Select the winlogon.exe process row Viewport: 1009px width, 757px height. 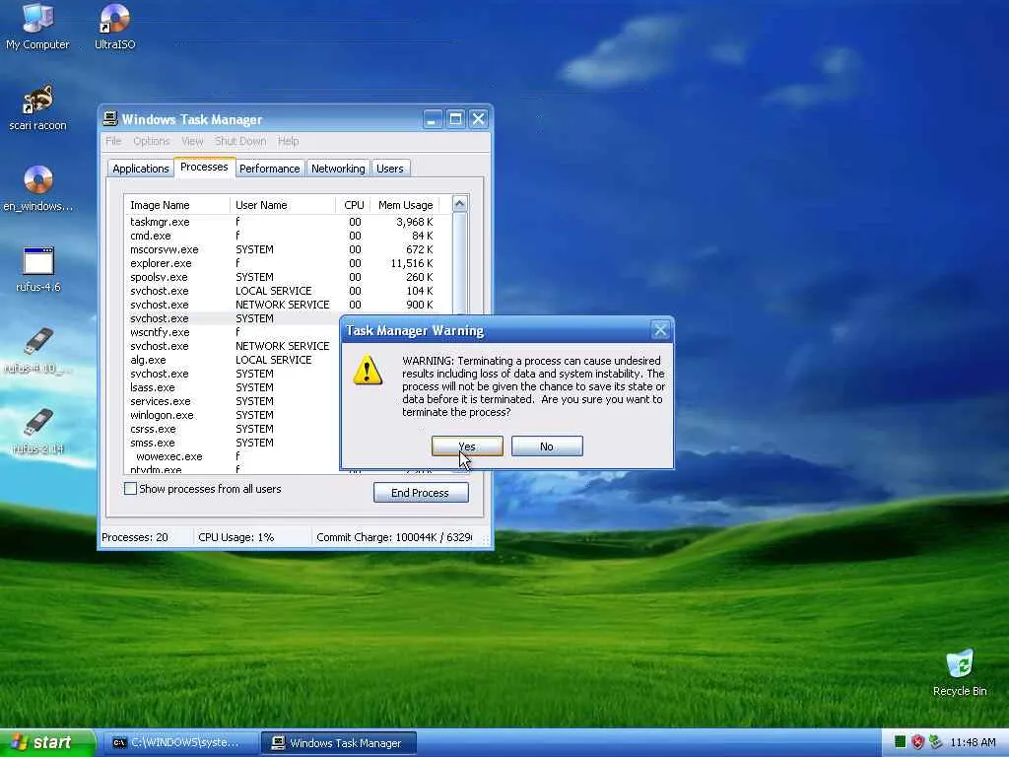[233, 415]
